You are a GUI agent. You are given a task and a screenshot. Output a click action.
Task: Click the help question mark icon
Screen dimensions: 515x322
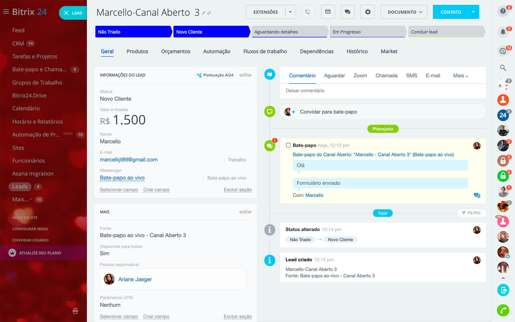click(x=503, y=11)
